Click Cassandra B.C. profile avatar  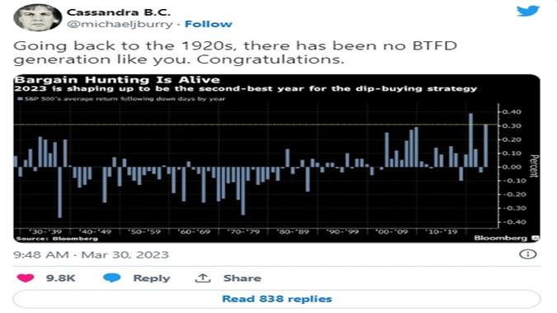pyautogui.click(x=37, y=17)
